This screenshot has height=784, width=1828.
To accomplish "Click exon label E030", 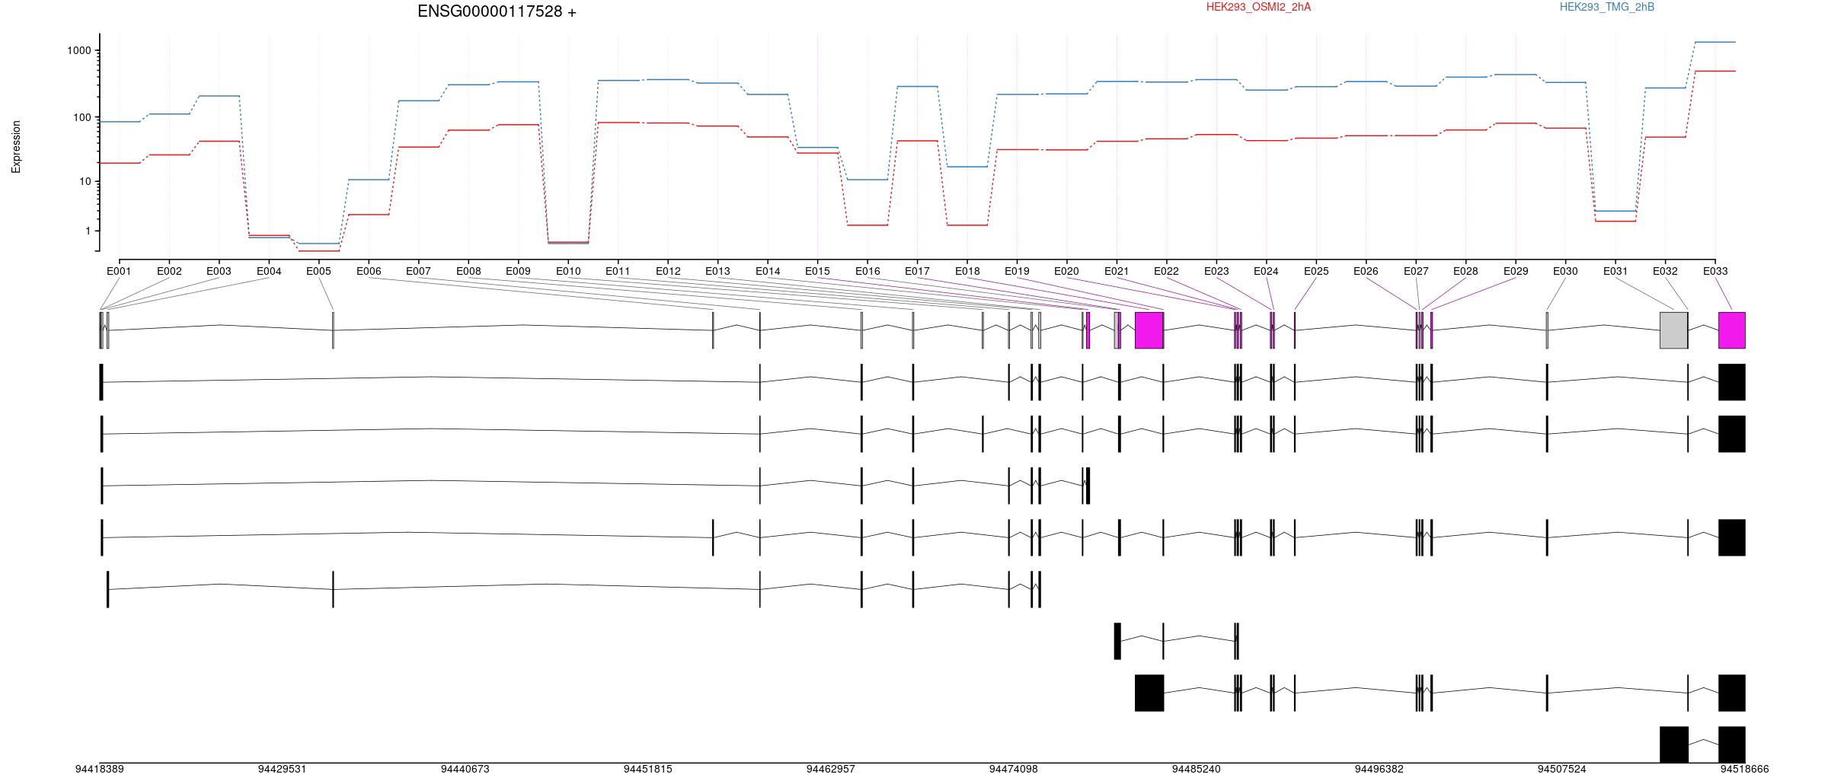I will click(x=1565, y=271).
